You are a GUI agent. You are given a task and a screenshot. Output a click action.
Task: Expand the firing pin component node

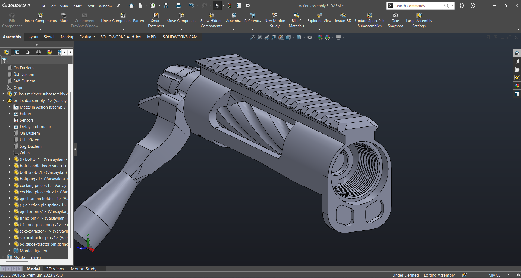10,218
